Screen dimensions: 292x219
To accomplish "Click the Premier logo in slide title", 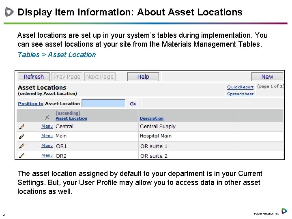I will click(x=9, y=12).
